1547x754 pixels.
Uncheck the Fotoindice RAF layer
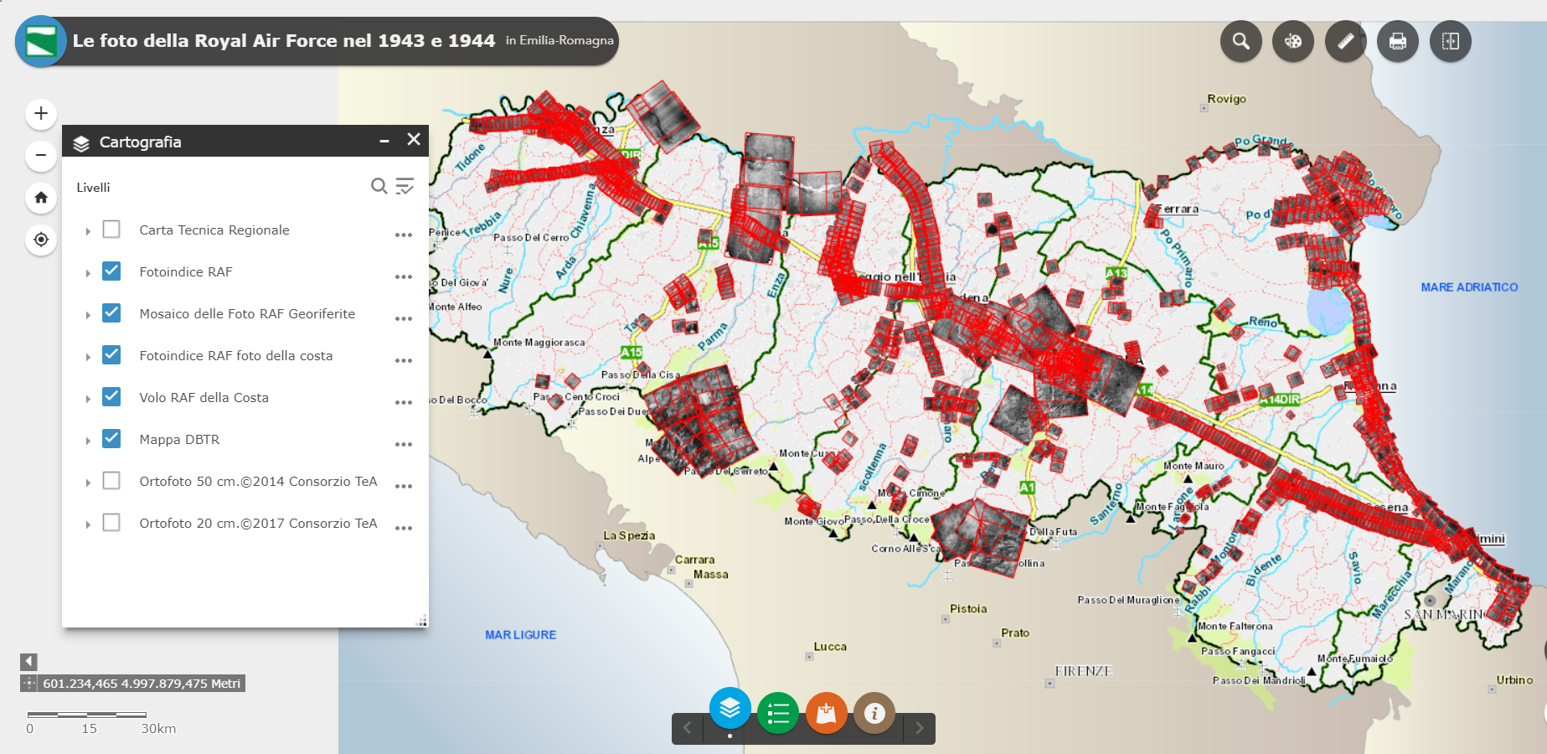111,271
